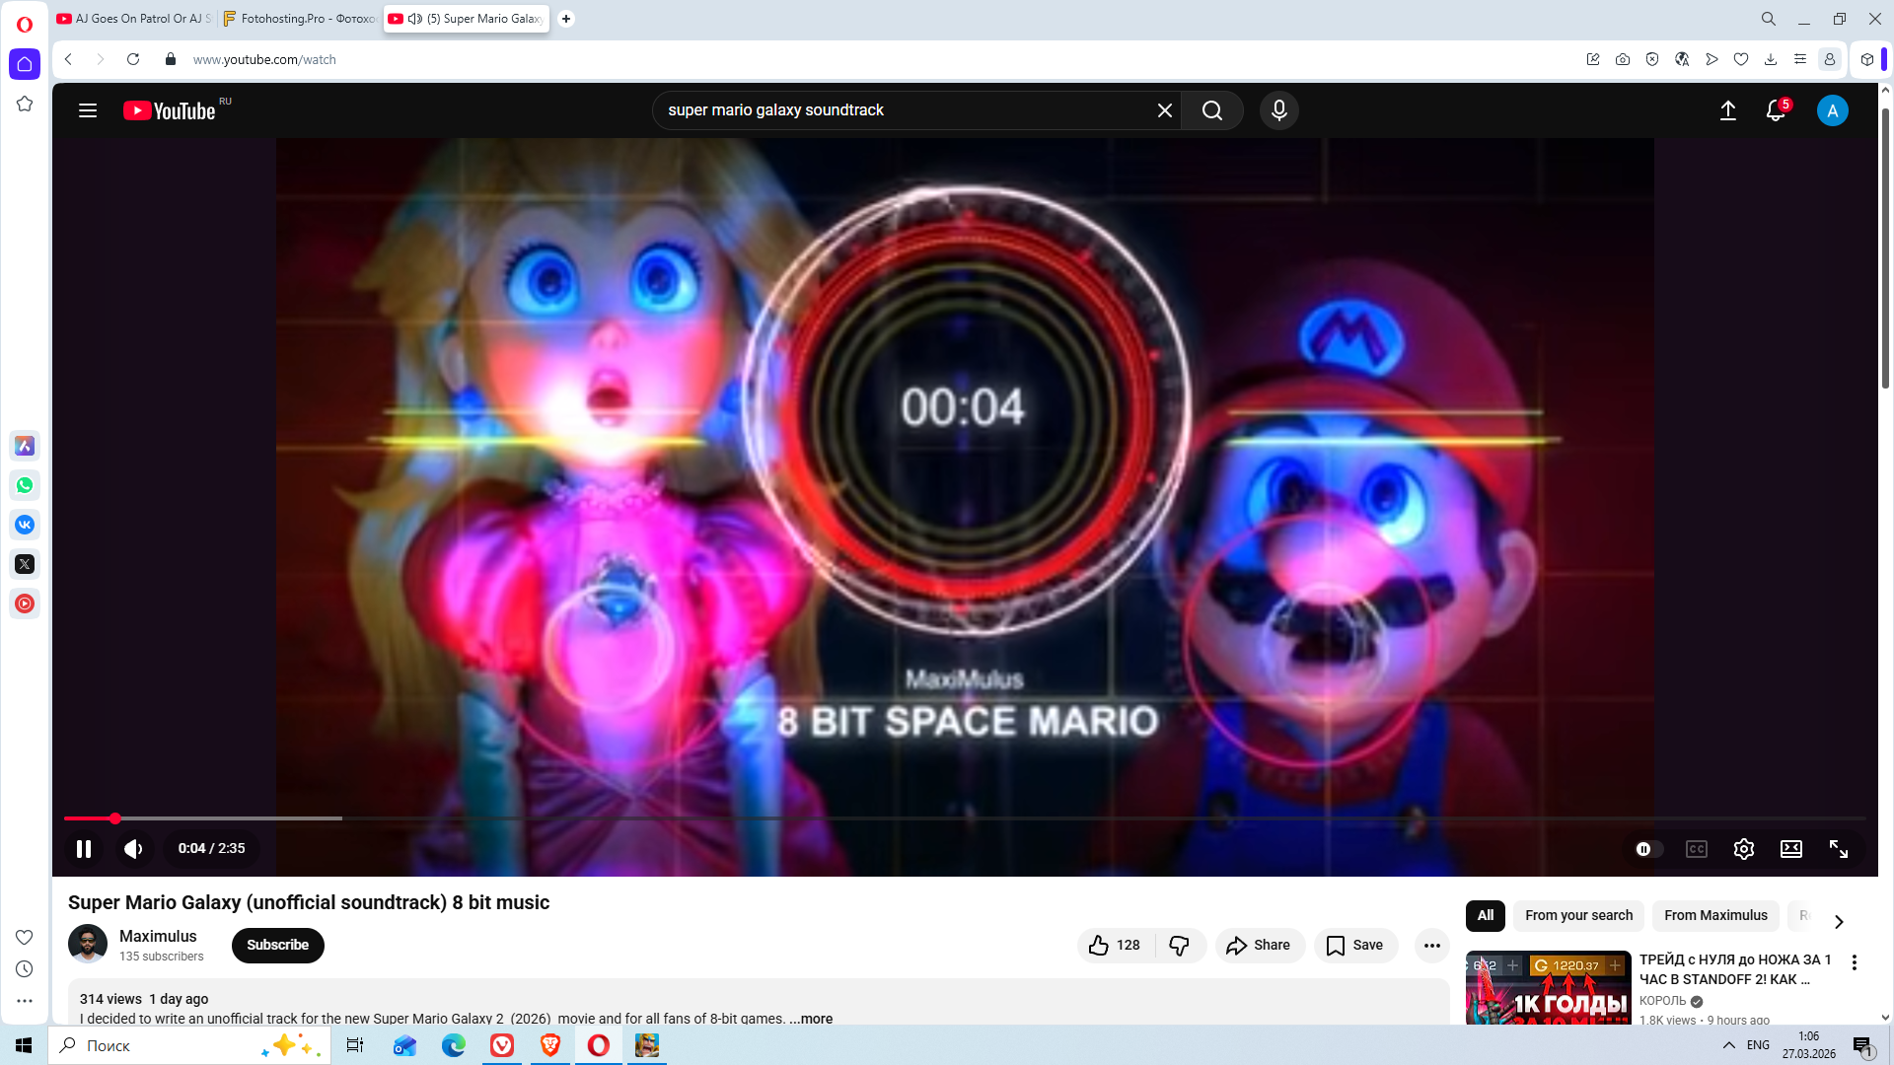Open WhatsApp in Opera sidebar

click(x=25, y=485)
